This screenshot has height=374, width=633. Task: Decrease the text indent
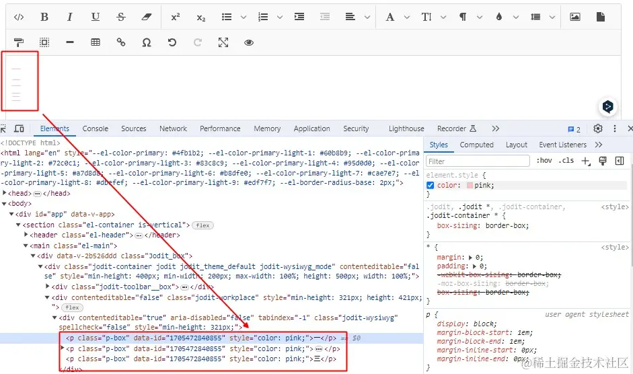coord(325,17)
